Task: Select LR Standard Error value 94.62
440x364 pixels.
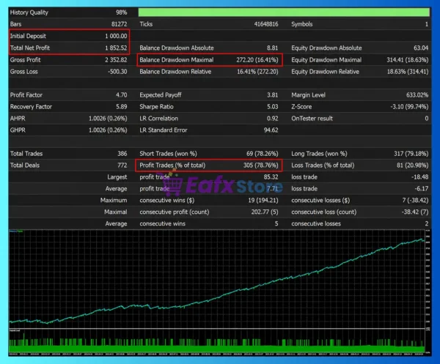Action: (271, 130)
